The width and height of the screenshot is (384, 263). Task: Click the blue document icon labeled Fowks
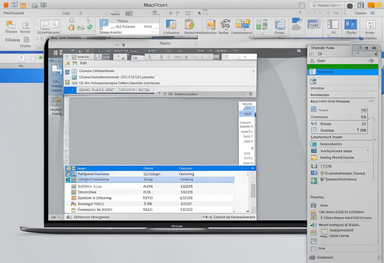click(351, 25)
